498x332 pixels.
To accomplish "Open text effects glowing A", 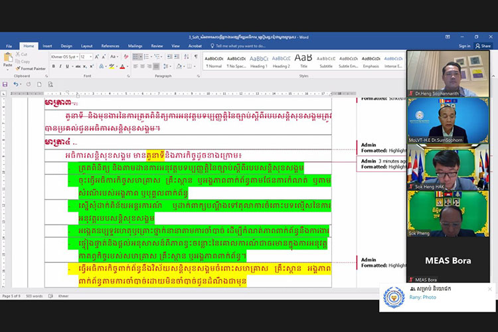I will coord(102,66).
